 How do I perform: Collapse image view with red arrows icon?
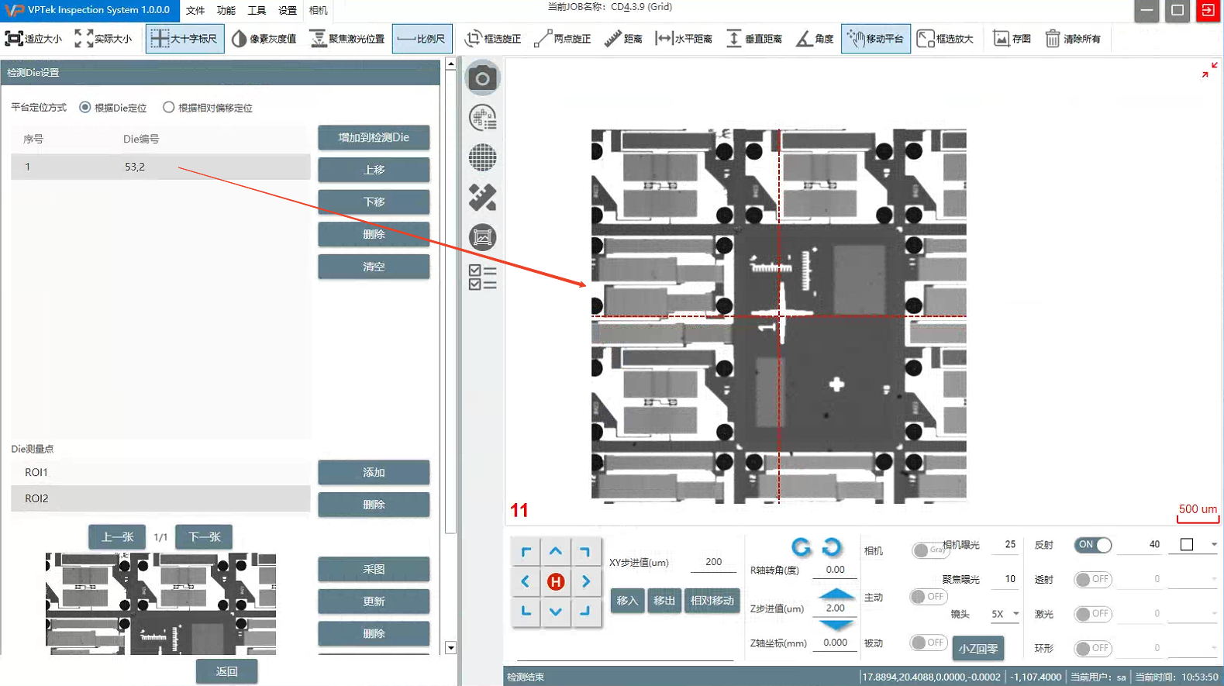tap(1209, 71)
